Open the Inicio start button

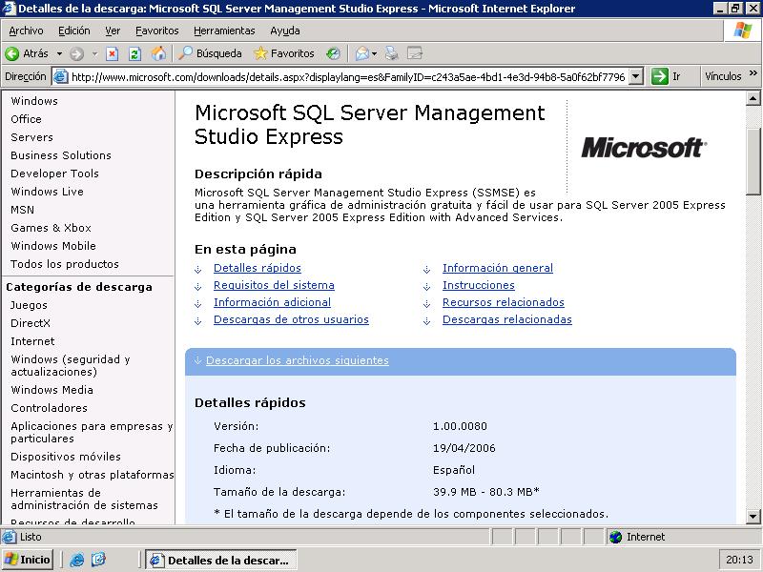coord(28,560)
